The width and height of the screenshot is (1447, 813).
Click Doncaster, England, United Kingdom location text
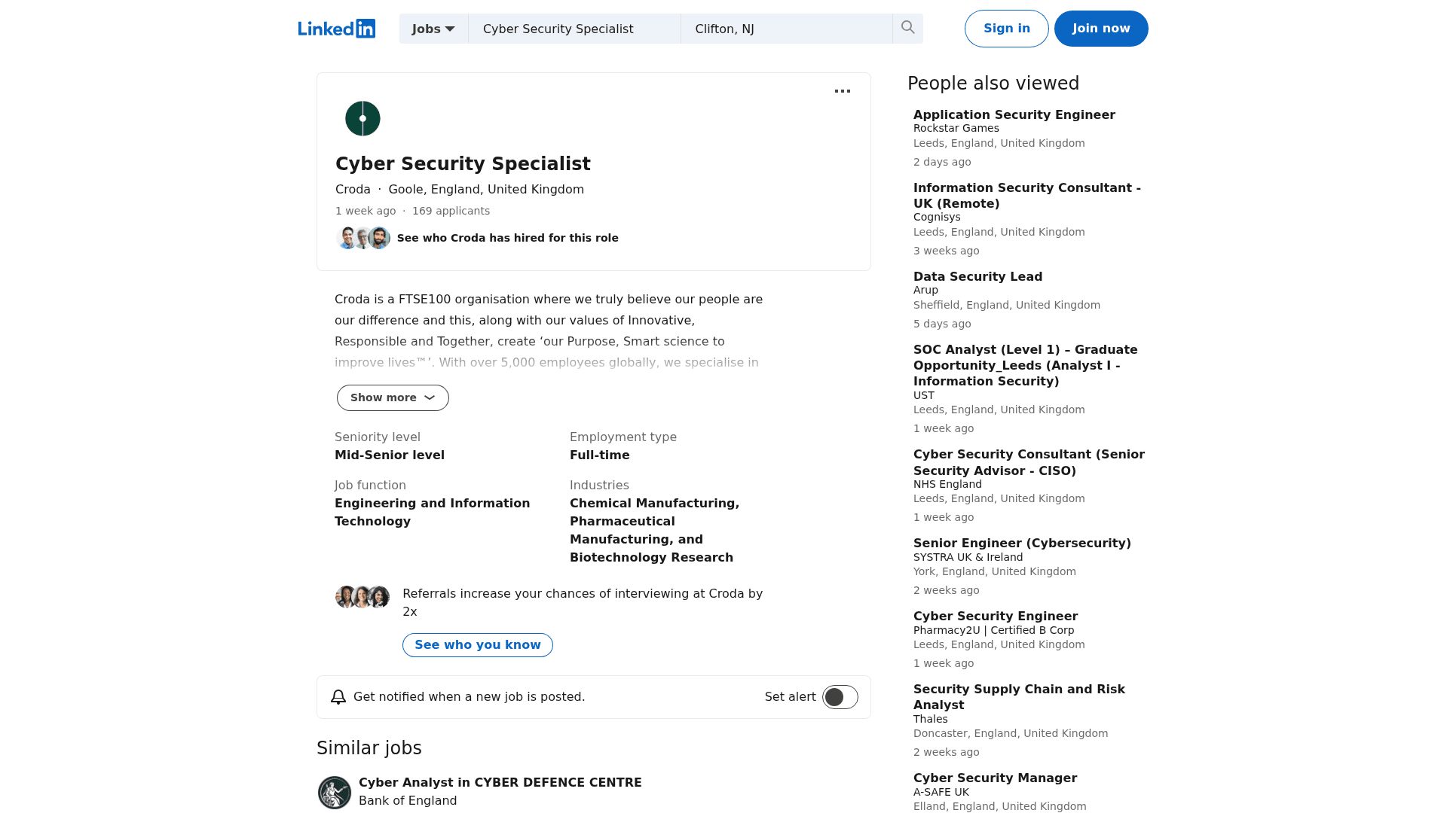[x=1011, y=734]
